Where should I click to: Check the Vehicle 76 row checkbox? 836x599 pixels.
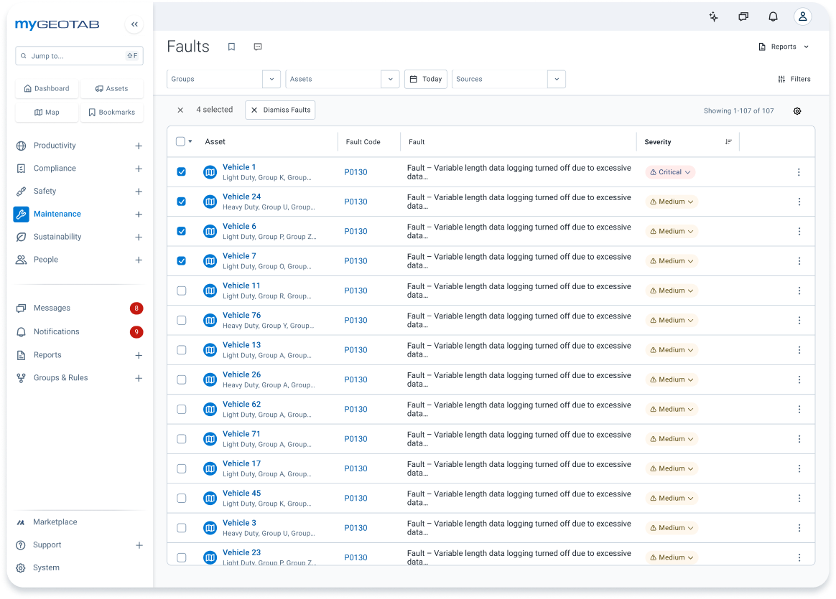pyautogui.click(x=181, y=321)
